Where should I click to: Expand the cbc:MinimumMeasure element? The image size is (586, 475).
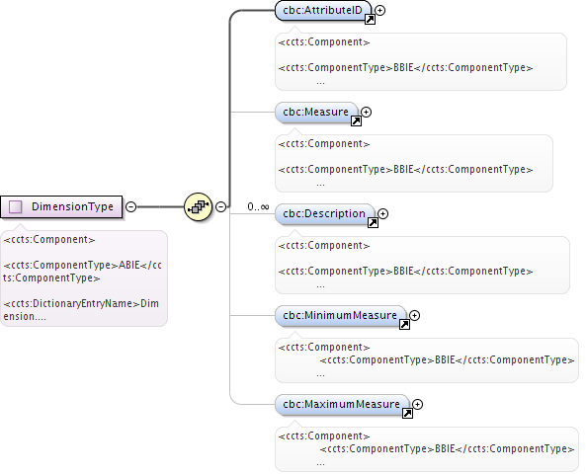pyautogui.click(x=414, y=316)
